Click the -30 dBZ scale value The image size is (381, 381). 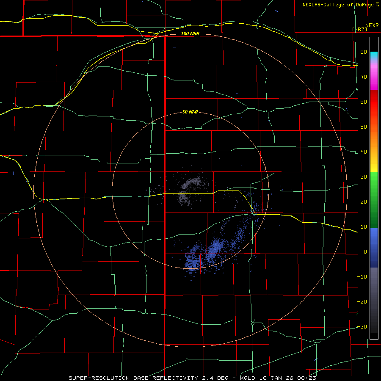[362, 327]
